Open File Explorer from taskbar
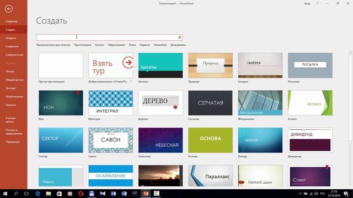 tap(49, 194)
